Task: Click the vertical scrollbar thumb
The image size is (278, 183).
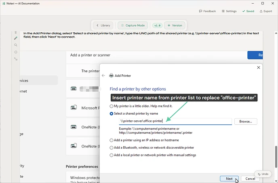Action: click(276, 157)
